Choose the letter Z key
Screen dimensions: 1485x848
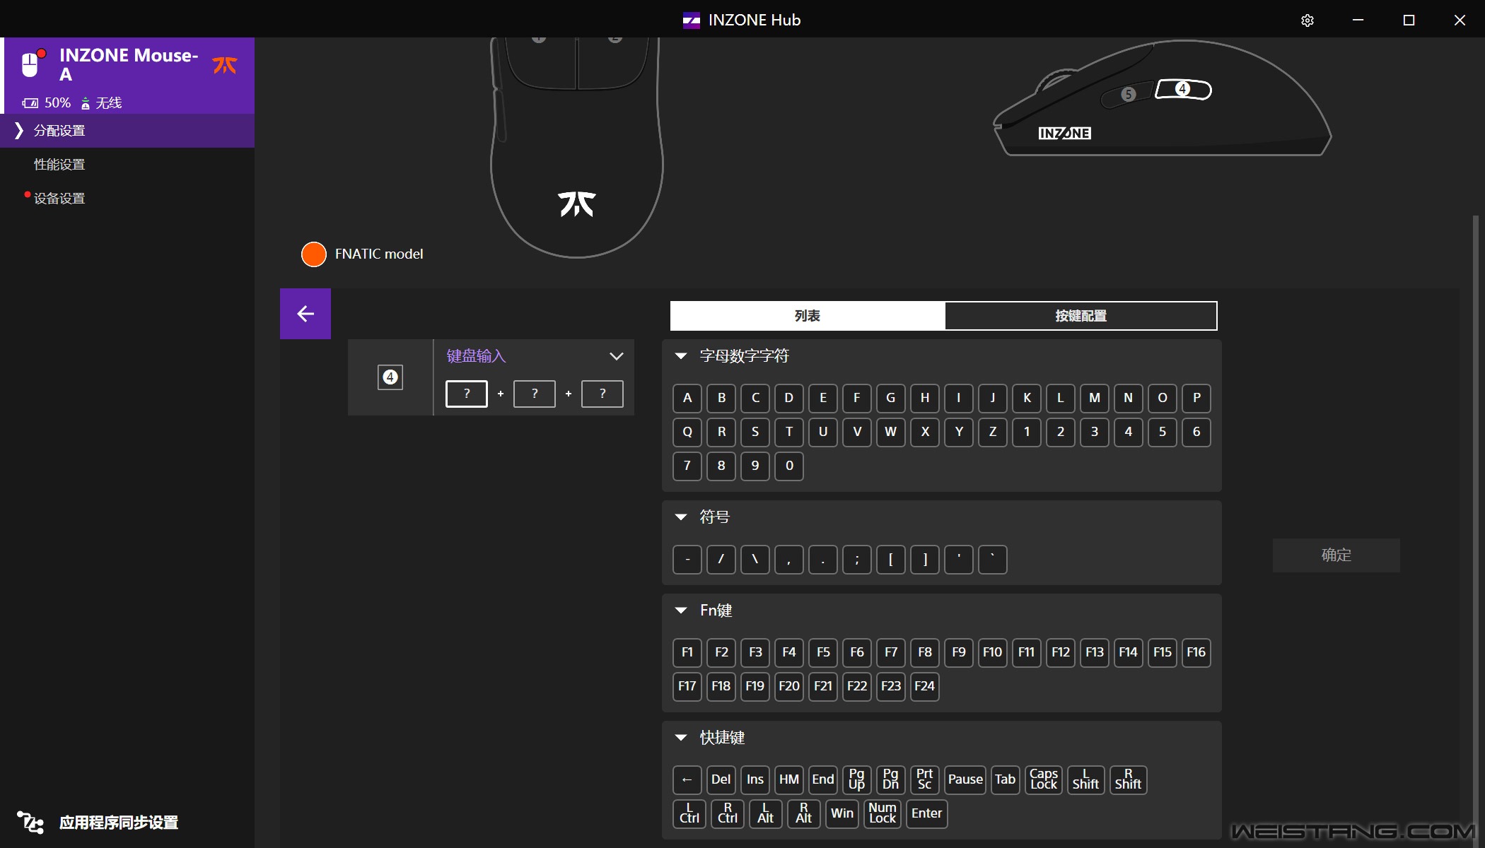point(993,432)
